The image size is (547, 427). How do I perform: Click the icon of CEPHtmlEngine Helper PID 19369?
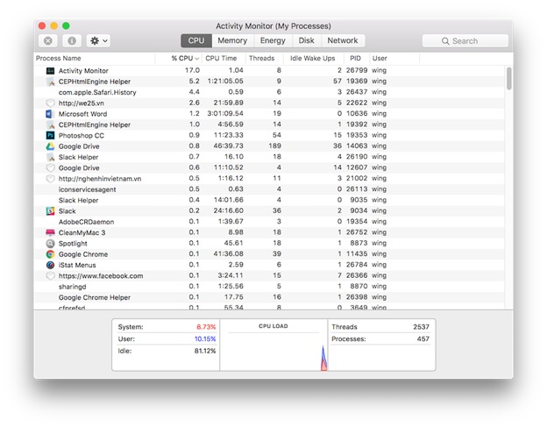click(50, 82)
